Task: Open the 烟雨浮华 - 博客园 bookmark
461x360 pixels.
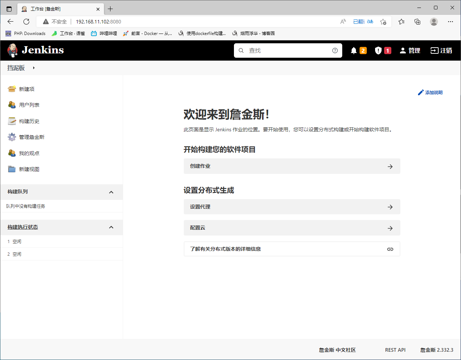Action: [x=253, y=34]
